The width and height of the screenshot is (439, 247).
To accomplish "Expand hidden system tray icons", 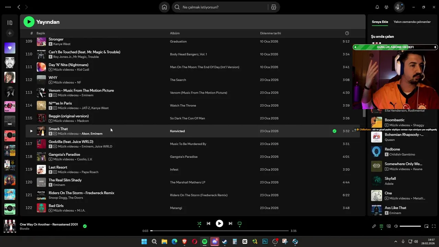I will (396, 242).
